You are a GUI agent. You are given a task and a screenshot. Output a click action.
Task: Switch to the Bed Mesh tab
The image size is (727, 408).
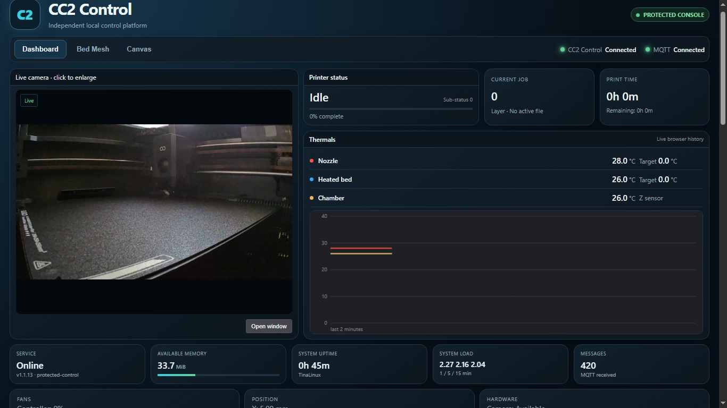point(93,49)
